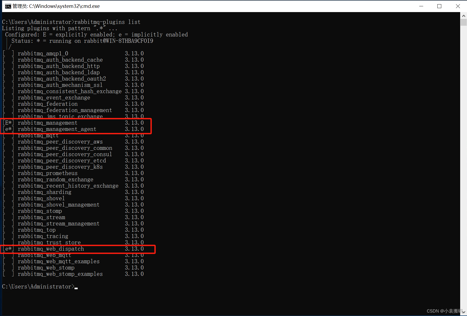Click the rabbitmq_auth_backend_cache row
Image resolution: width=467 pixels, height=316 pixels.
(x=73, y=60)
